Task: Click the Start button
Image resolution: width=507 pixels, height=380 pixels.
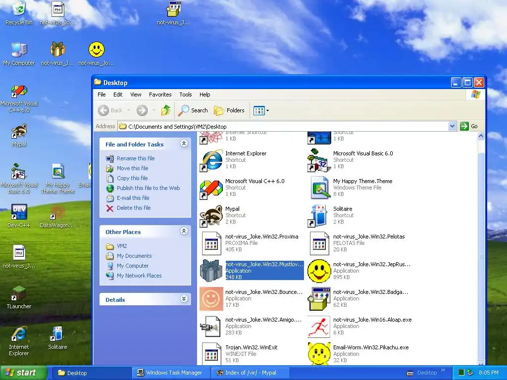Action: tap(23, 373)
